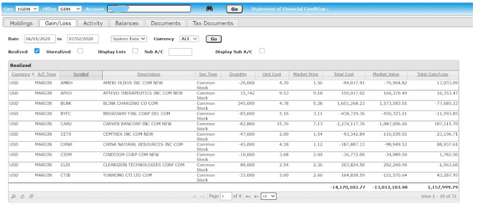This screenshot has width=477, height=207.
Task: Sort by the Total Cost column header
Action: click(344, 74)
